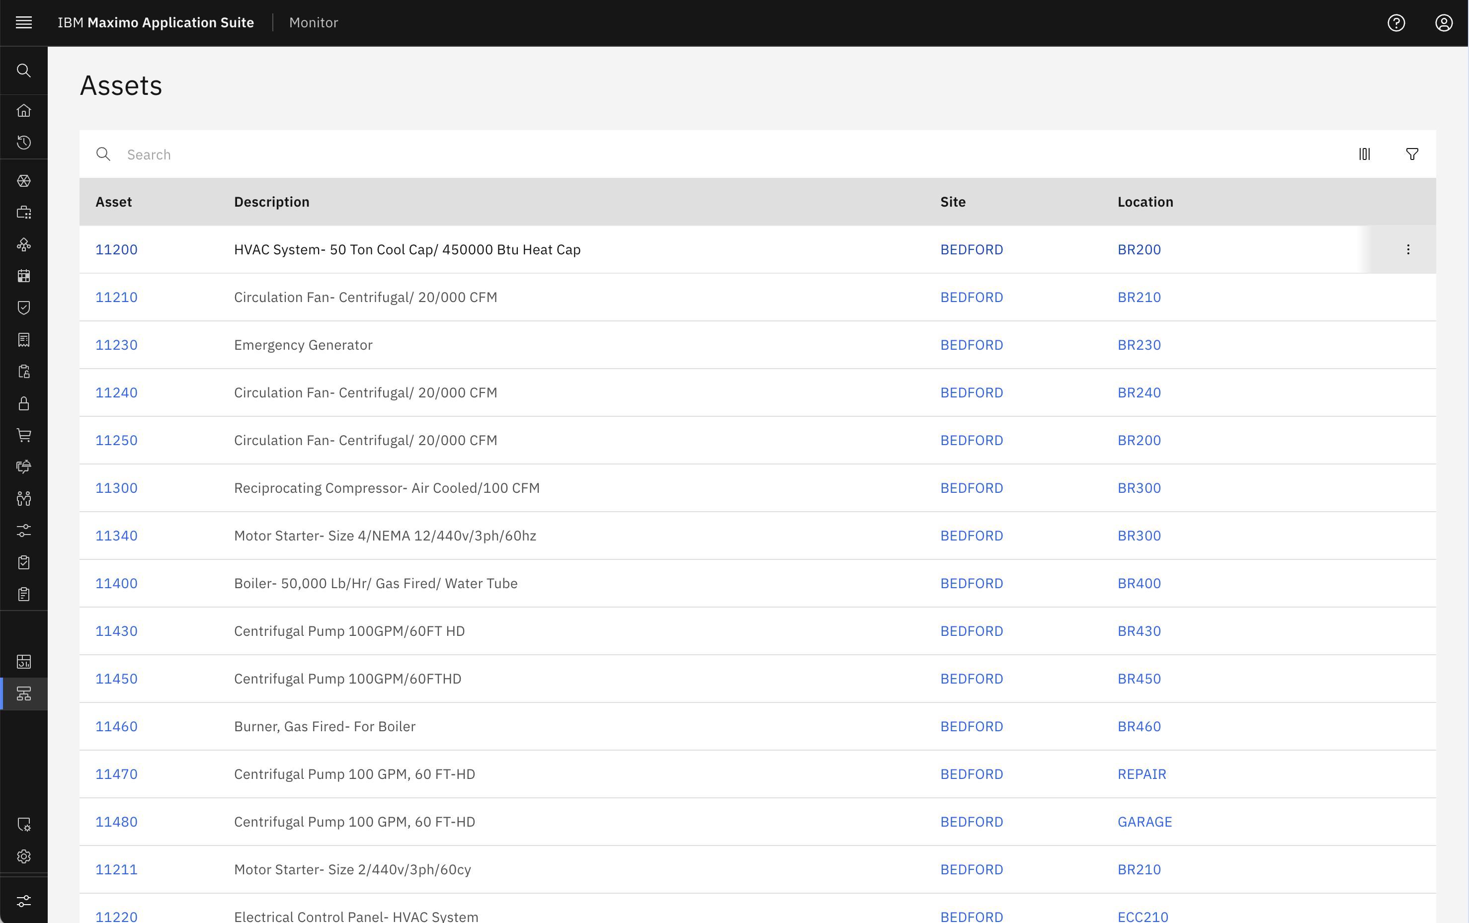Open the clipboard checkmark sidebar icon
Viewport: 1469px width, 923px height.
pos(24,562)
